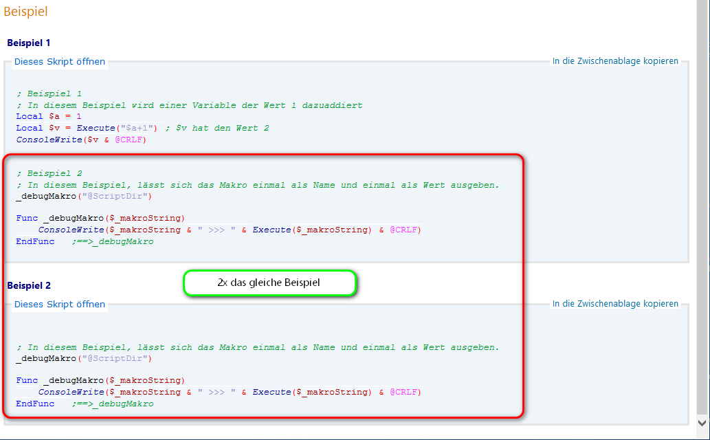The width and height of the screenshot is (710, 440).
Task: Click the vertical scrollbar track
Action: [x=702, y=206]
